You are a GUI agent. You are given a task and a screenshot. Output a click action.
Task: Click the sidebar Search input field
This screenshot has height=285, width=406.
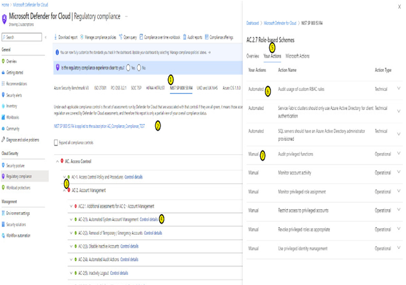point(22,37)
